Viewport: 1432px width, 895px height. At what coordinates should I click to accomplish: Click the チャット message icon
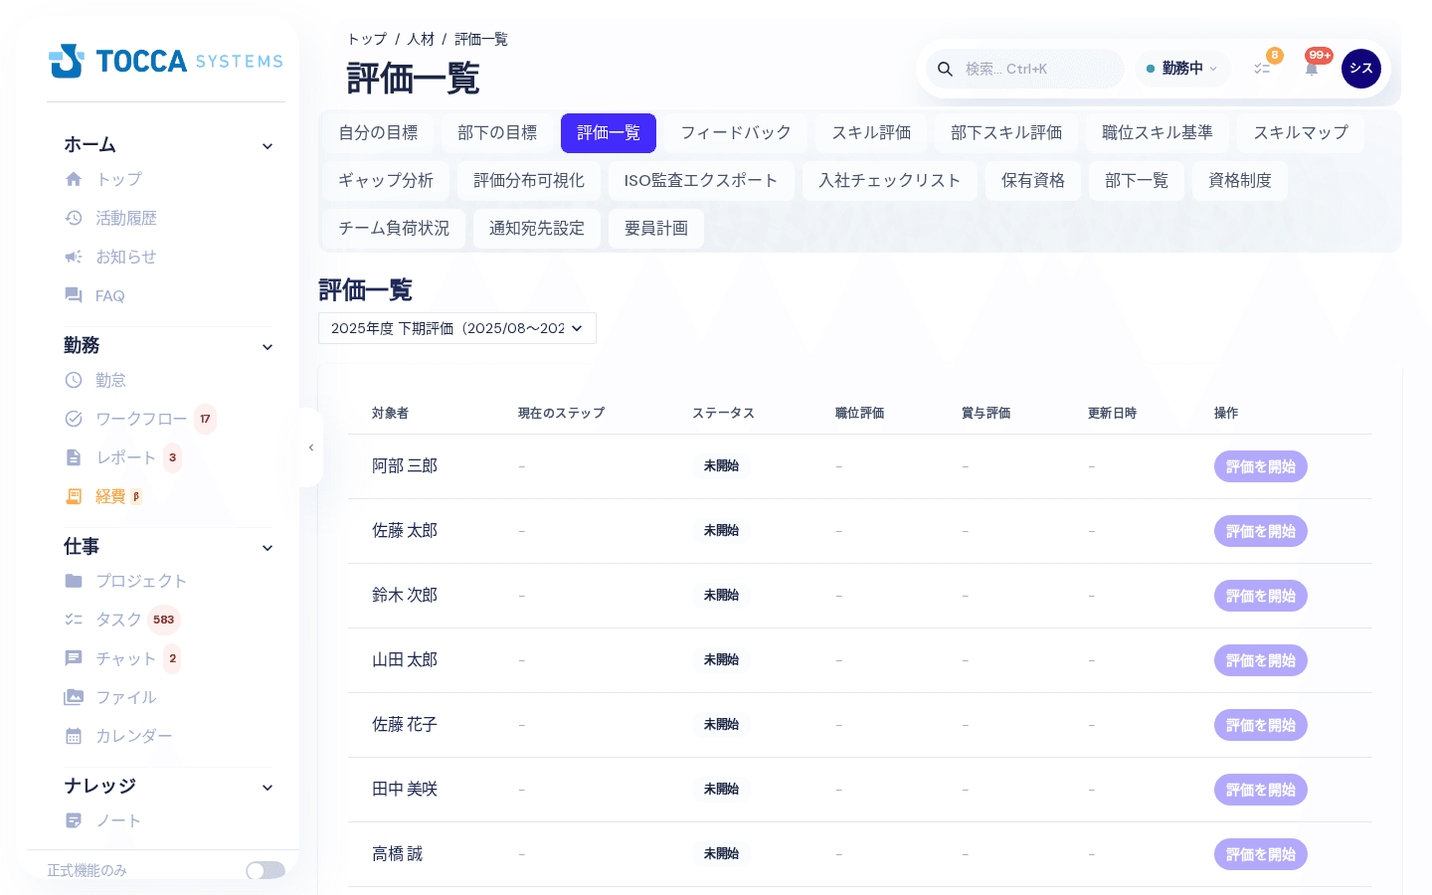[74, 658]
